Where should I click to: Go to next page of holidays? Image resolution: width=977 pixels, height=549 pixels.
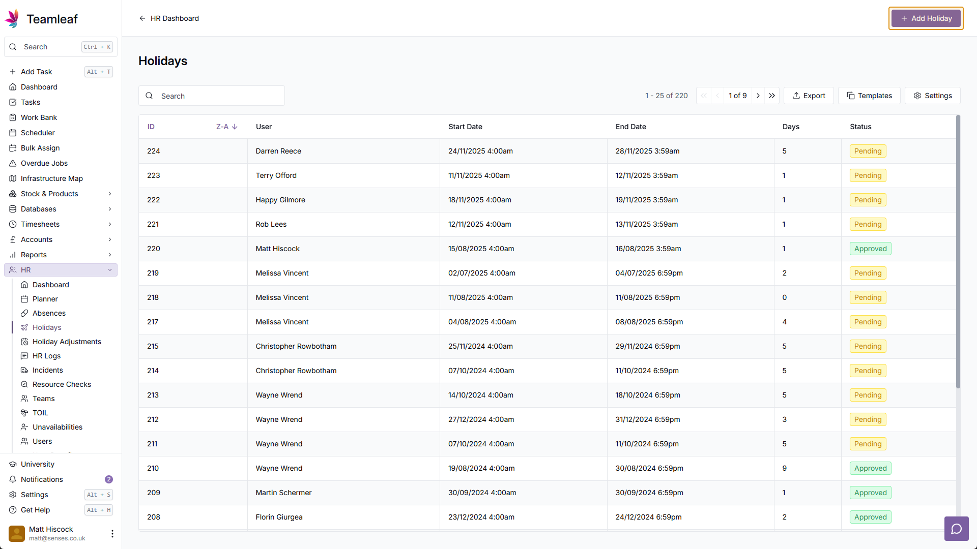(x=758, y=96)
